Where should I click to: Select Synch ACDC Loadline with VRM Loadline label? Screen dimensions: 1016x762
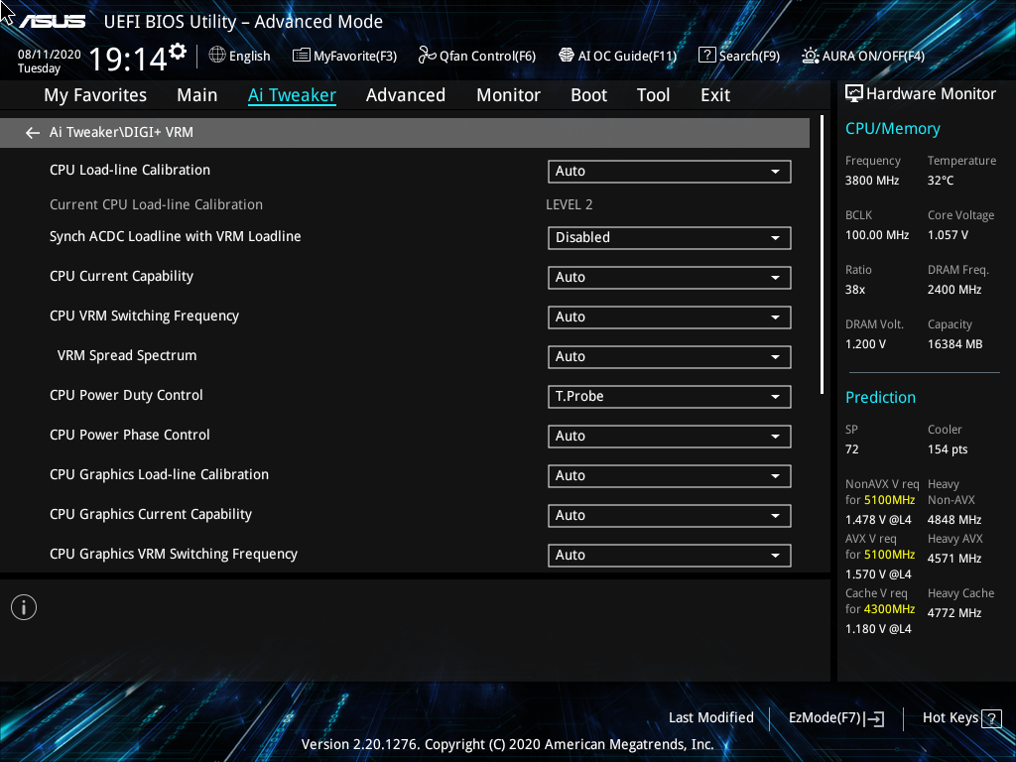coord(175,236)
